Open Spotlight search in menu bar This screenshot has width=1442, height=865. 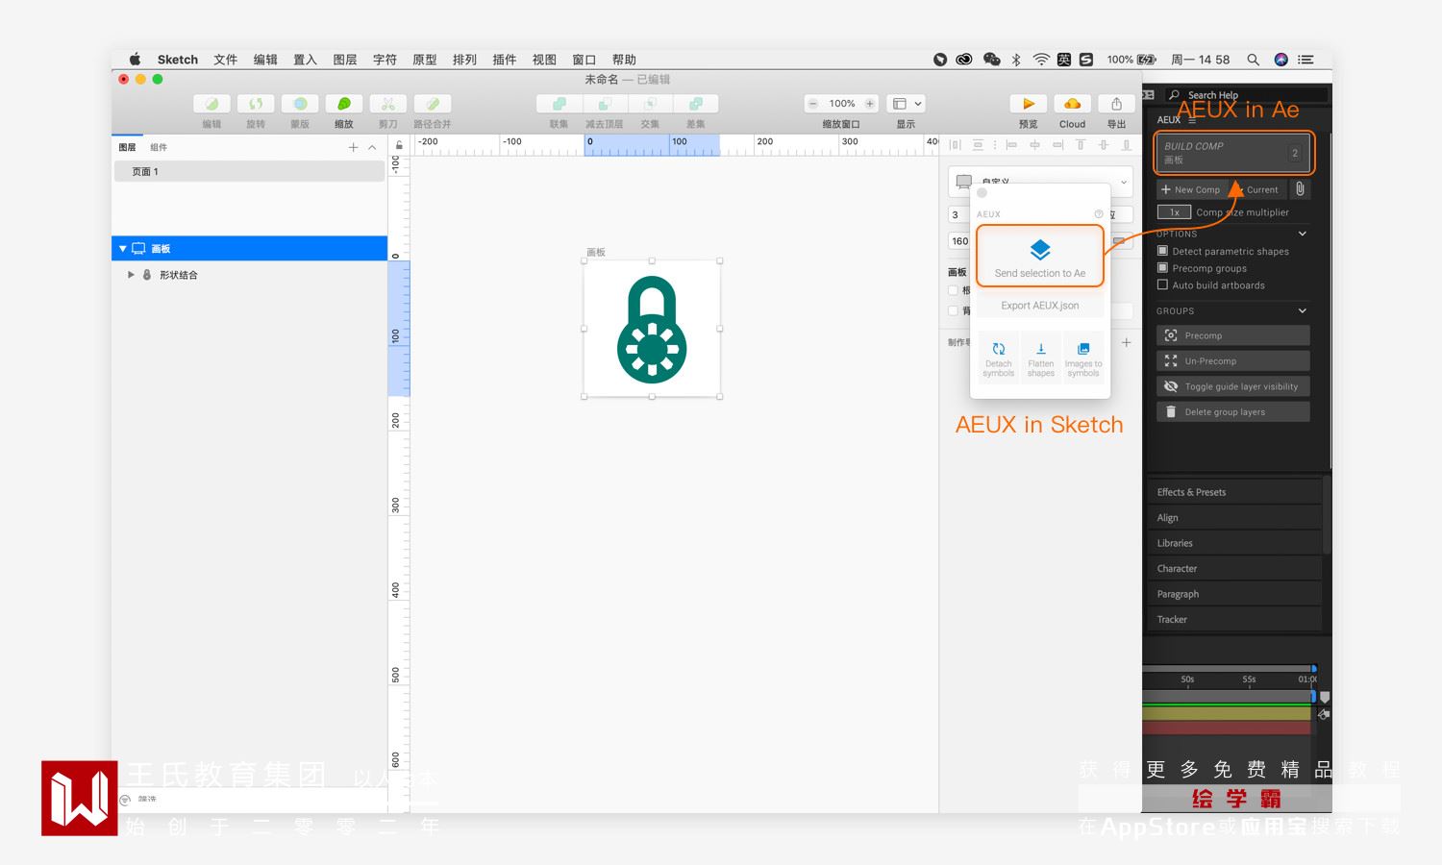(x=1253, y=60)
